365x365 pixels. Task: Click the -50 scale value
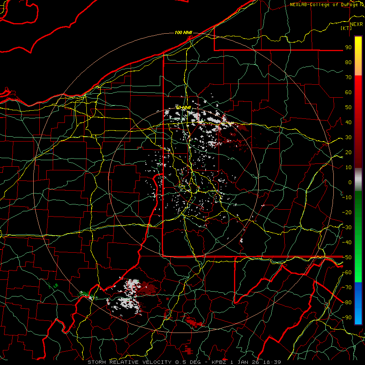[x=347, y=258]
